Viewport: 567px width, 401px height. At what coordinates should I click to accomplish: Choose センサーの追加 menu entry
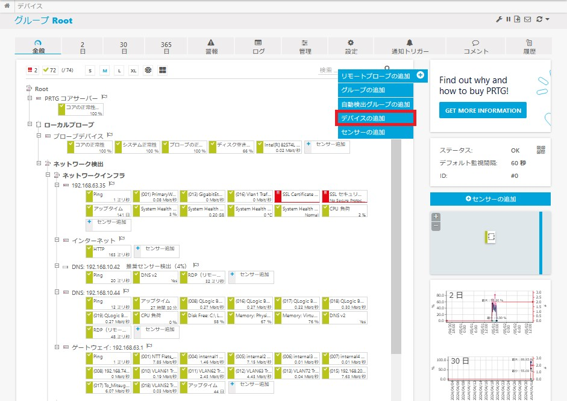point(376,132)
